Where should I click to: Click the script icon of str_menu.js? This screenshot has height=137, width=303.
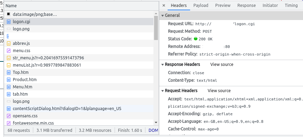[x=9, y=58]
